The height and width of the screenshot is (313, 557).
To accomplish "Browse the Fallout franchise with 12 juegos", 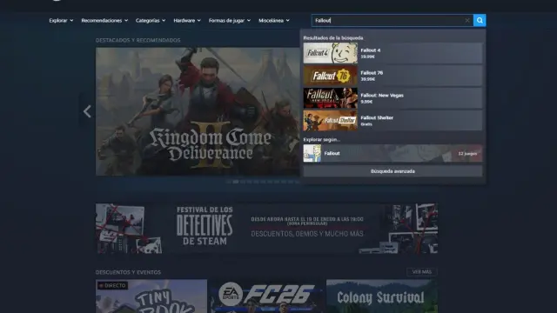I will [x=393, y=153].
